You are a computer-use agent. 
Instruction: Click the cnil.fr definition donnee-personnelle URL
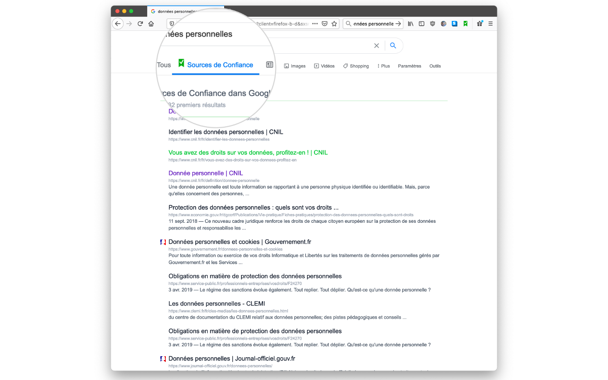(214, 181)
